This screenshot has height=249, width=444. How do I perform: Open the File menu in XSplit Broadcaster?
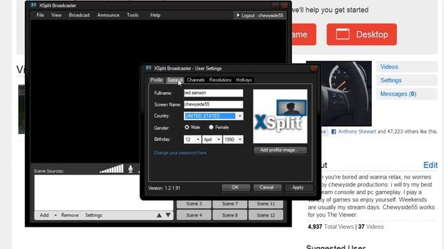pos(40,15)
